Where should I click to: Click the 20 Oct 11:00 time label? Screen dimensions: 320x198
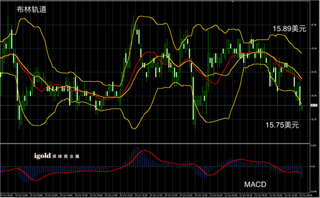pos(111,195)
